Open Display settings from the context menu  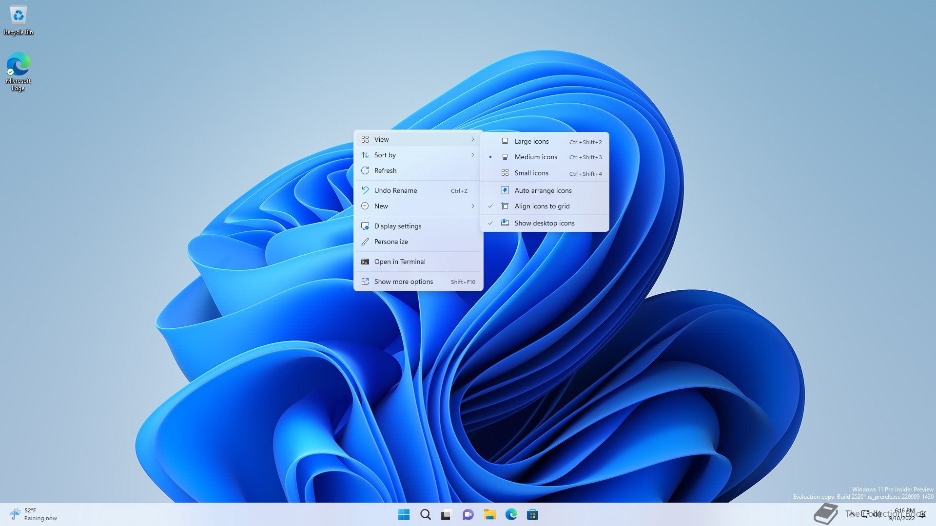coord(418,226)
